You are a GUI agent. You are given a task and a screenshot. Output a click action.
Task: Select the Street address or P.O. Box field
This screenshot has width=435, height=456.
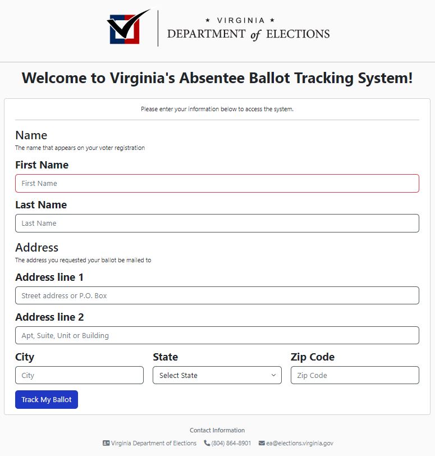[x=217, y=295]
